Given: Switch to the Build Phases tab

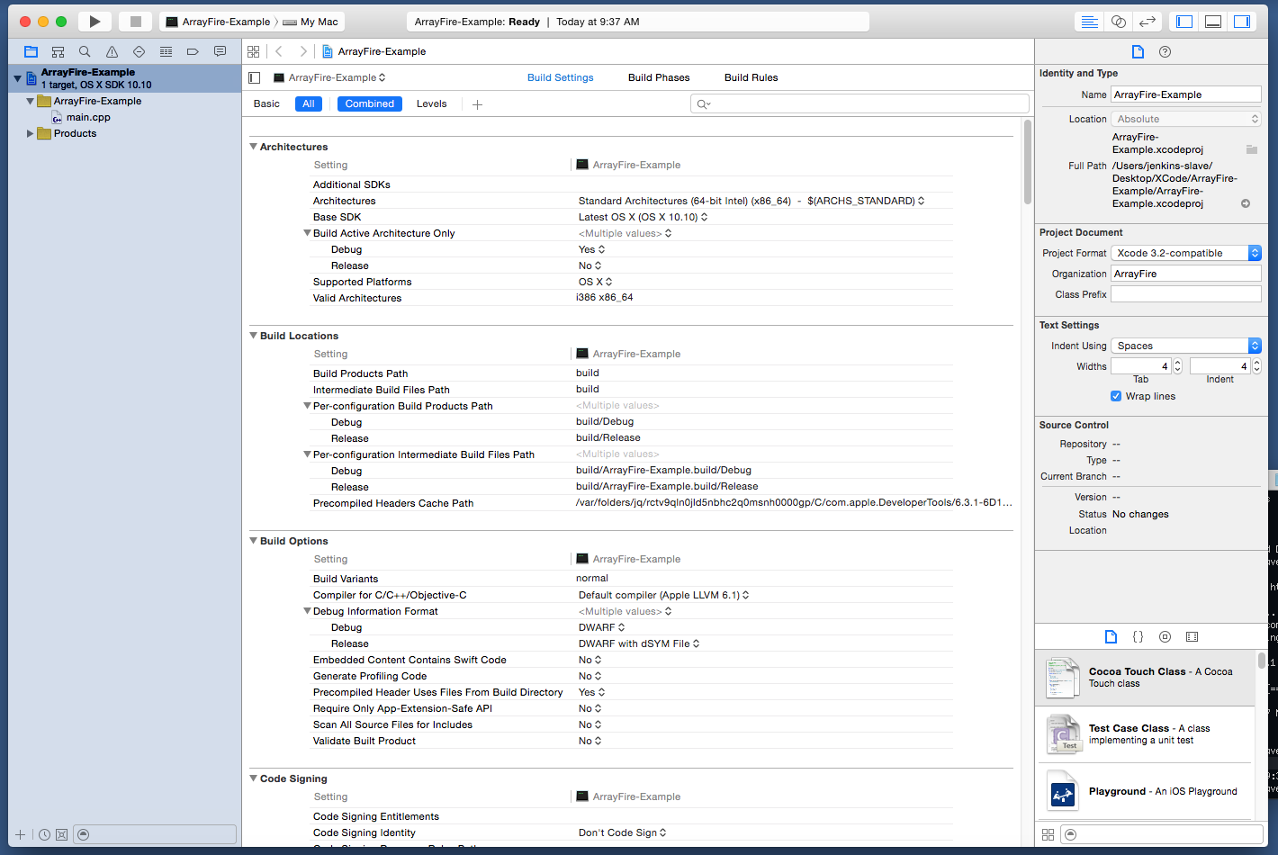Looking at the screenshot, I should click(x=659, y=77).
